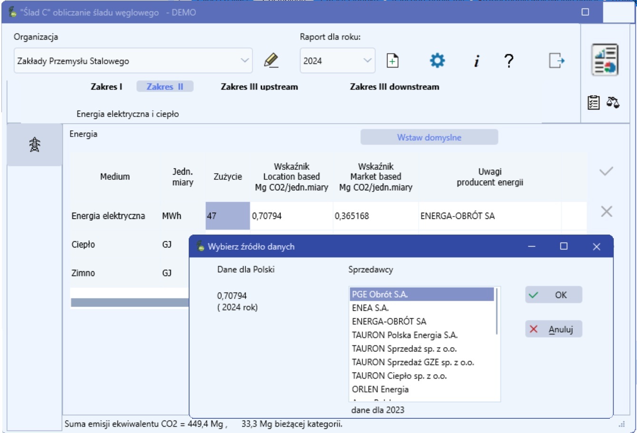Click Market based value 0,365168
Screen dimensions: 637x433
pos(376,216)
